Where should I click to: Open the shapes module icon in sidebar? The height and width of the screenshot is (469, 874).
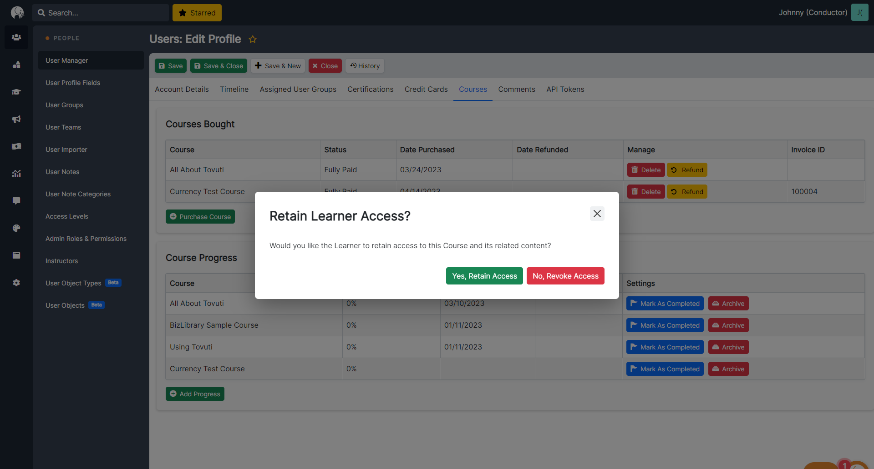(x=16, y=65)
